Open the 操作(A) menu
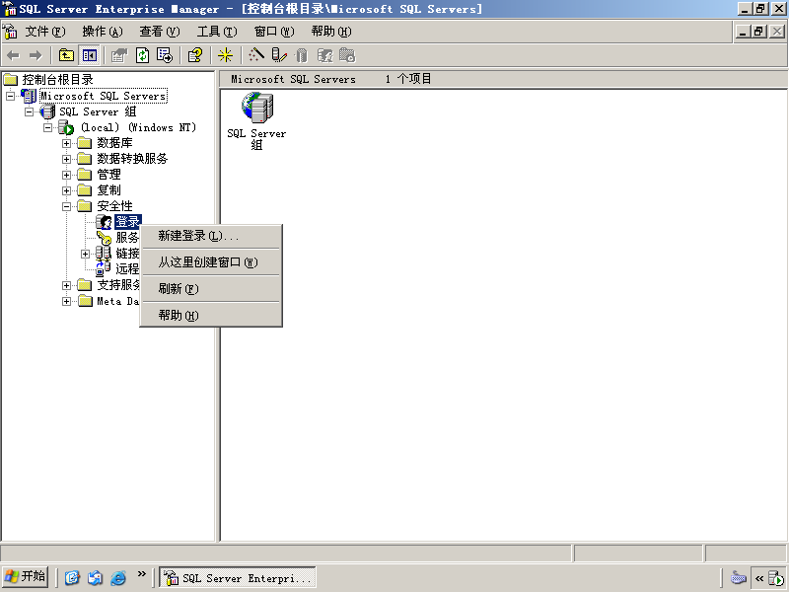 coord(103,32)
